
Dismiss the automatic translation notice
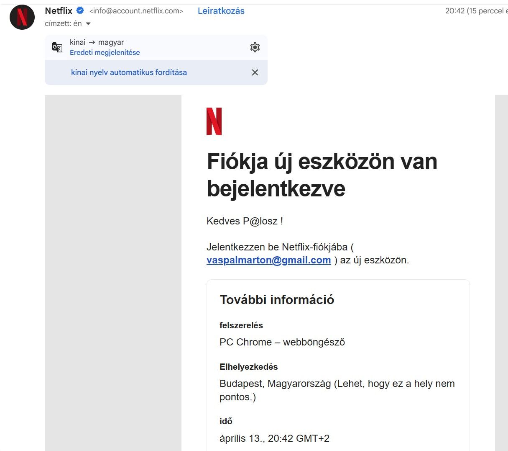tap(255, 72)
